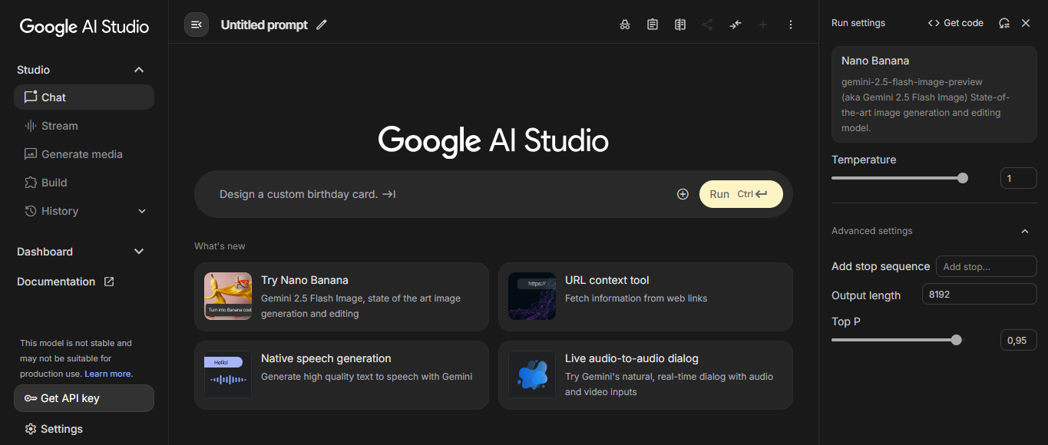This screenshot has height=445, width=1048.
Task: Toggle the left sidebar navigation button
Action: (197, 25)
